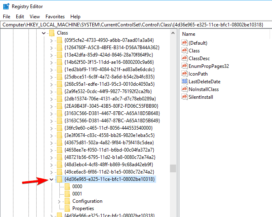Click the string icon next to SilentInstall
Screen dimensions: 272x217
coord(185,97)
